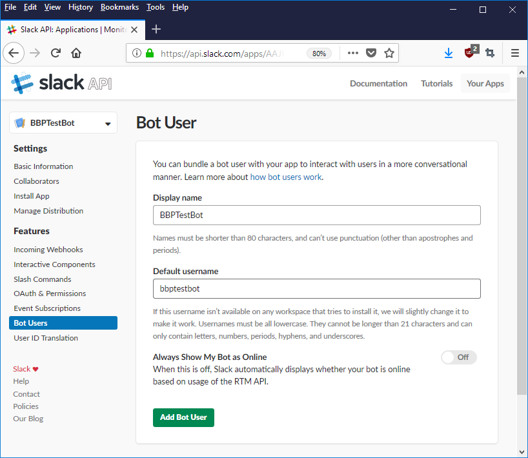Open Your Apps

pos(485,83)
